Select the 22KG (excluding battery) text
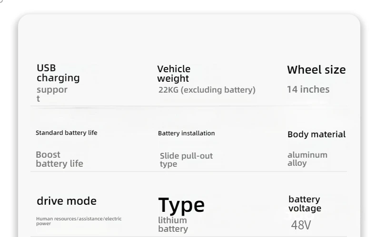Viewport: 376px width, 237px height. (207, 90)
